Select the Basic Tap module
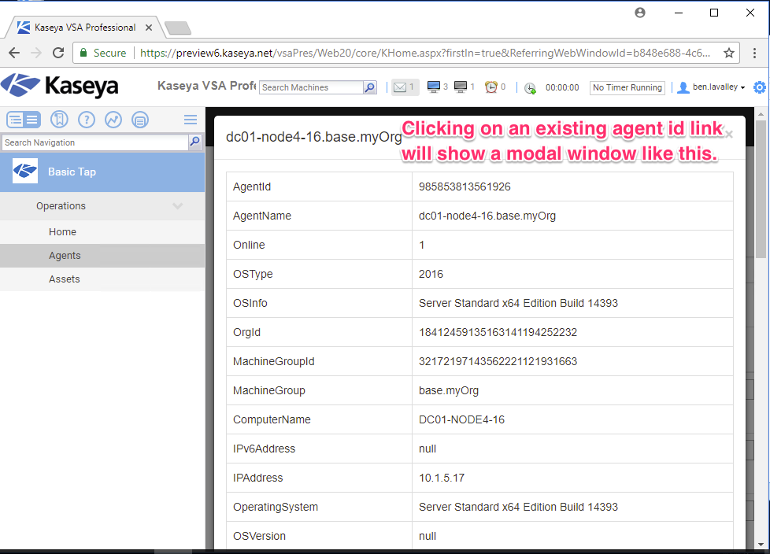 [x=102, y=172]
